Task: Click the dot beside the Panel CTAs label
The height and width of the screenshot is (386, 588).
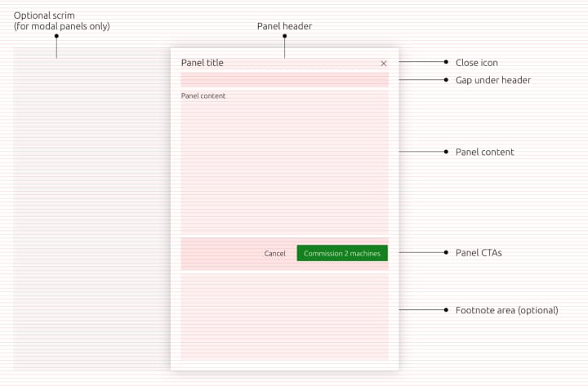Action: [446, 252]
